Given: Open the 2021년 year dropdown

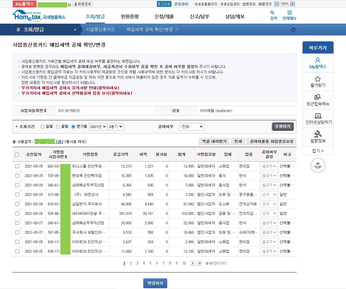Looking at the screenshot, I should point(98,126).
